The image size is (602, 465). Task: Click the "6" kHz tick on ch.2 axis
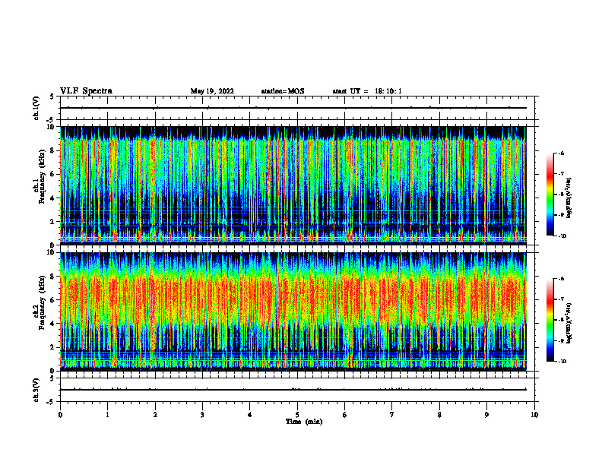(53, 300)
